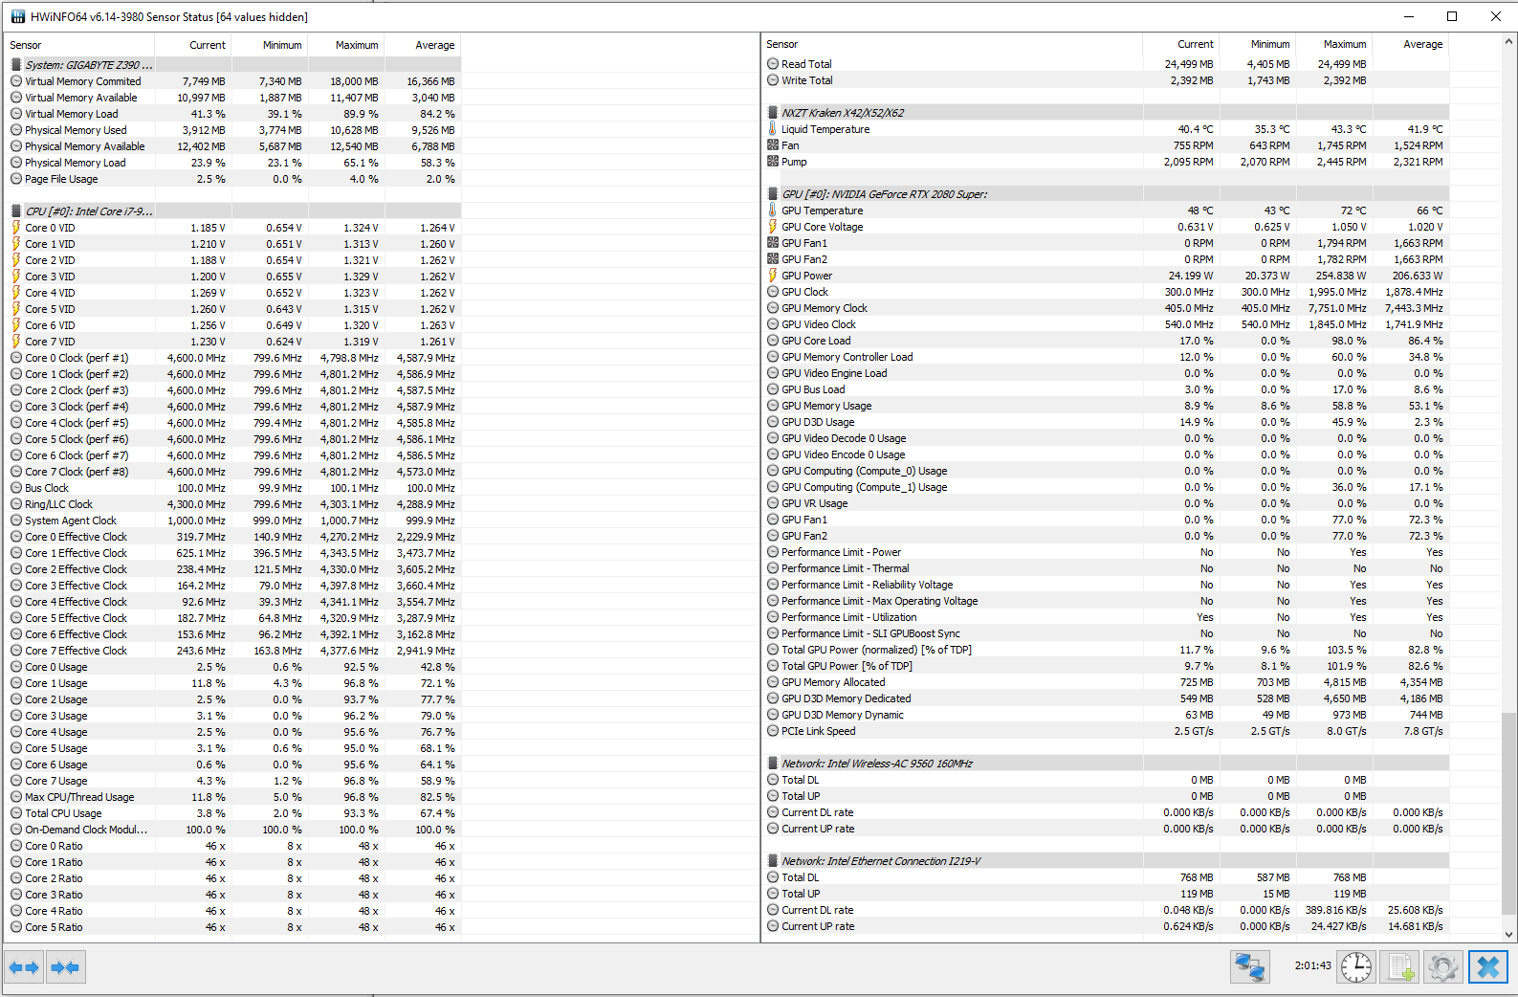Viewport: 1518px width, 997px height.
Task: Click the expand columns double-arrow button
Action: coord(25,967)
